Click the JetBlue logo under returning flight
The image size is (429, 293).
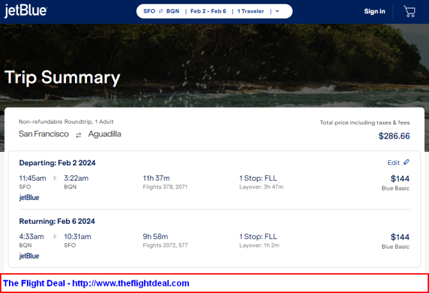pyautogui.click(x=29, y=256)
